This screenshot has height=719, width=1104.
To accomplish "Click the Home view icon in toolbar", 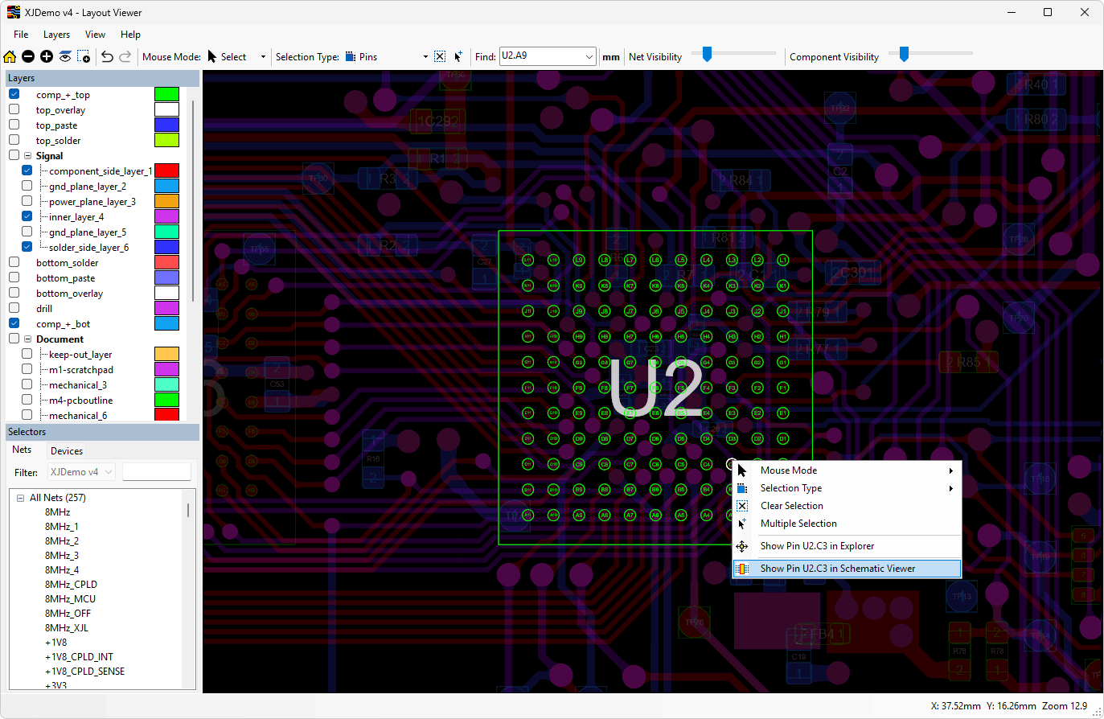I will 10,56.
